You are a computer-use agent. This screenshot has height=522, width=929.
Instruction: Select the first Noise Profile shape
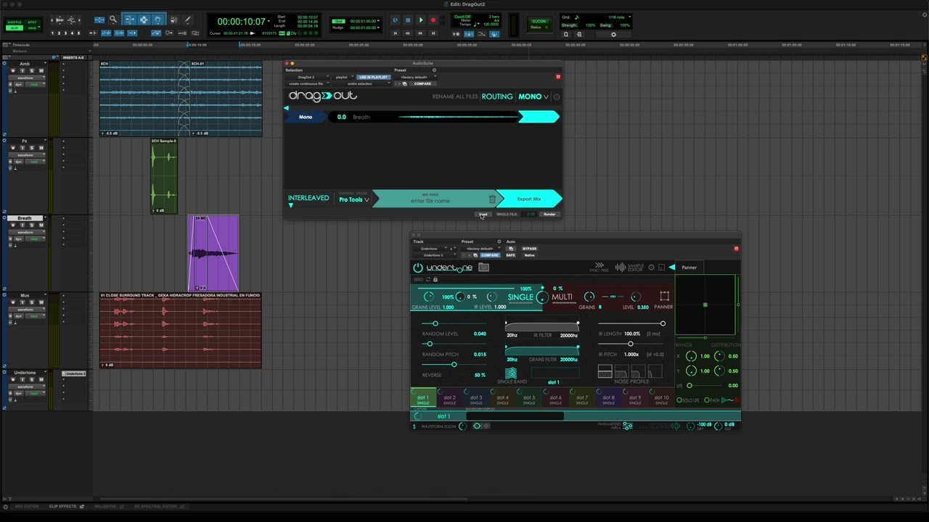click(605, 372)
